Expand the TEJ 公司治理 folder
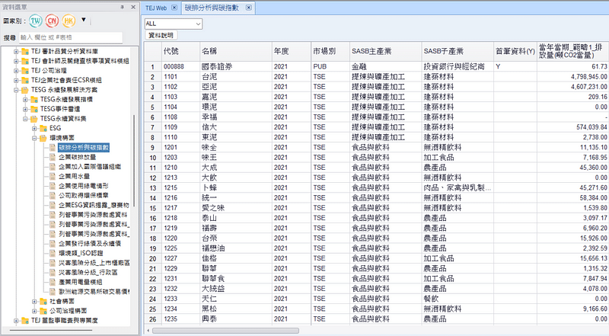Image resolution: width=609 pixels, height=336 pixels. pyautogui.click(x=17, y=70)
